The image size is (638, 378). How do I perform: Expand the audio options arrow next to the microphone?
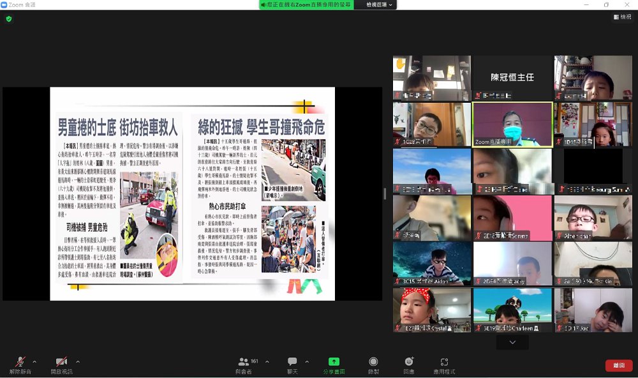click(x=34, y=361)
